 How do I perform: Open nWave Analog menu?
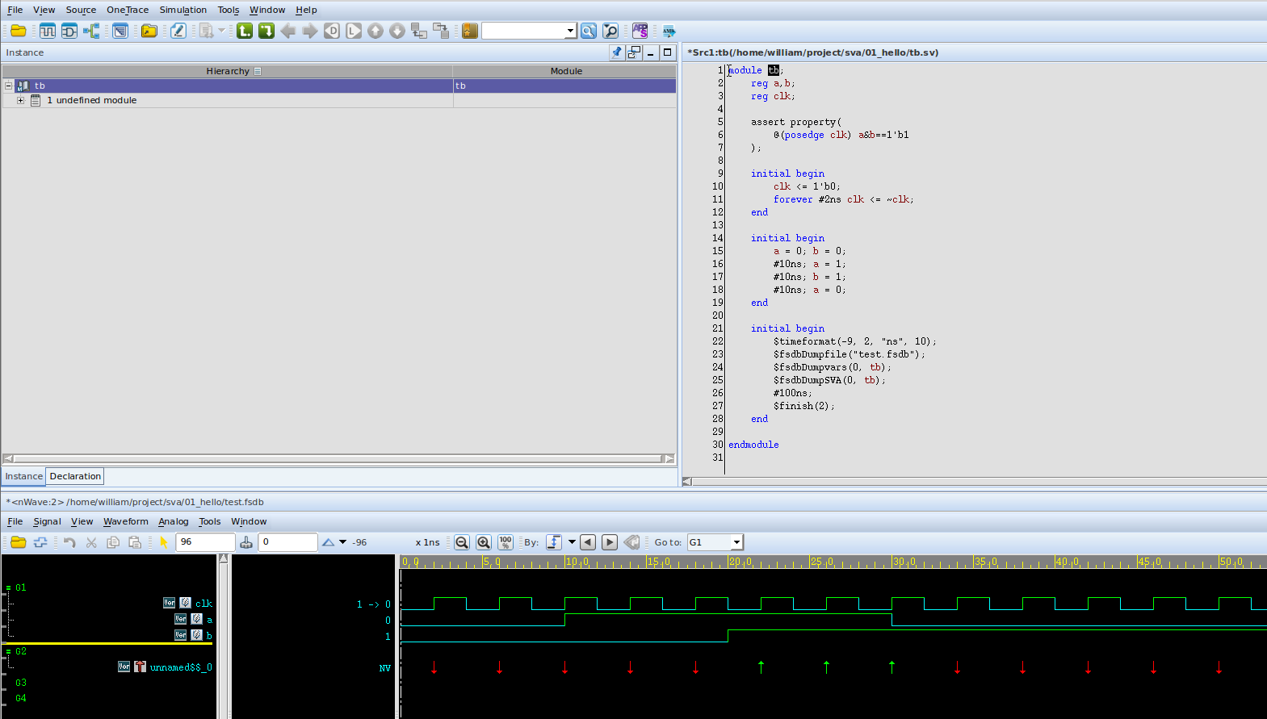(173, 521)
